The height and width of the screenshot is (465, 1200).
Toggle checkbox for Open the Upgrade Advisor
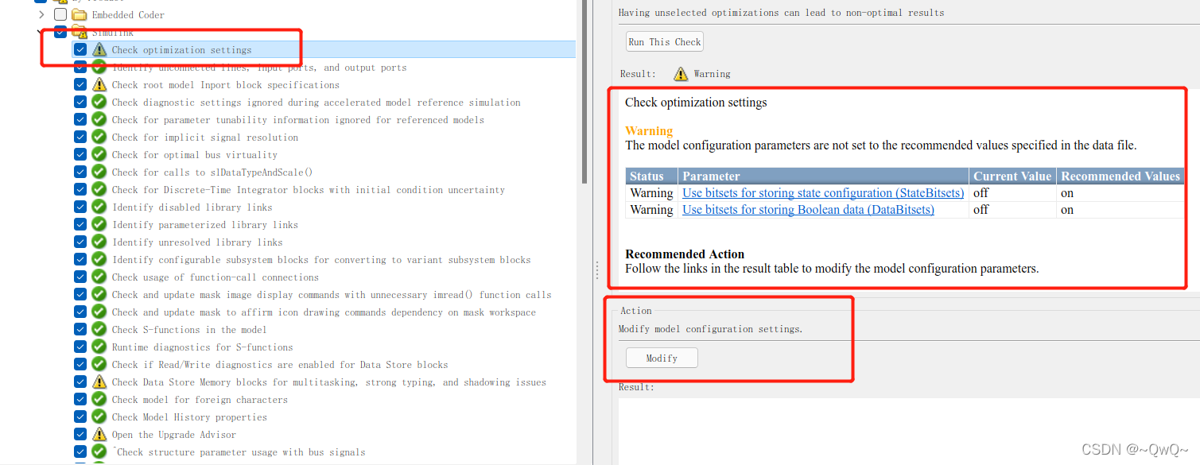tap(80, 434)
